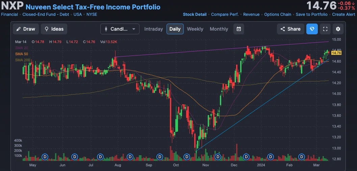Switch to Monthly timeframe
Image resolution: width=357 pixels, height=171 pixels.
219,29
